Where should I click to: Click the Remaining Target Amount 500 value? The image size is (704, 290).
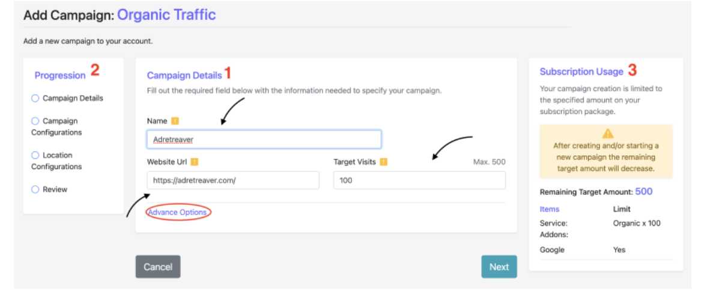(x=644, y=192)
